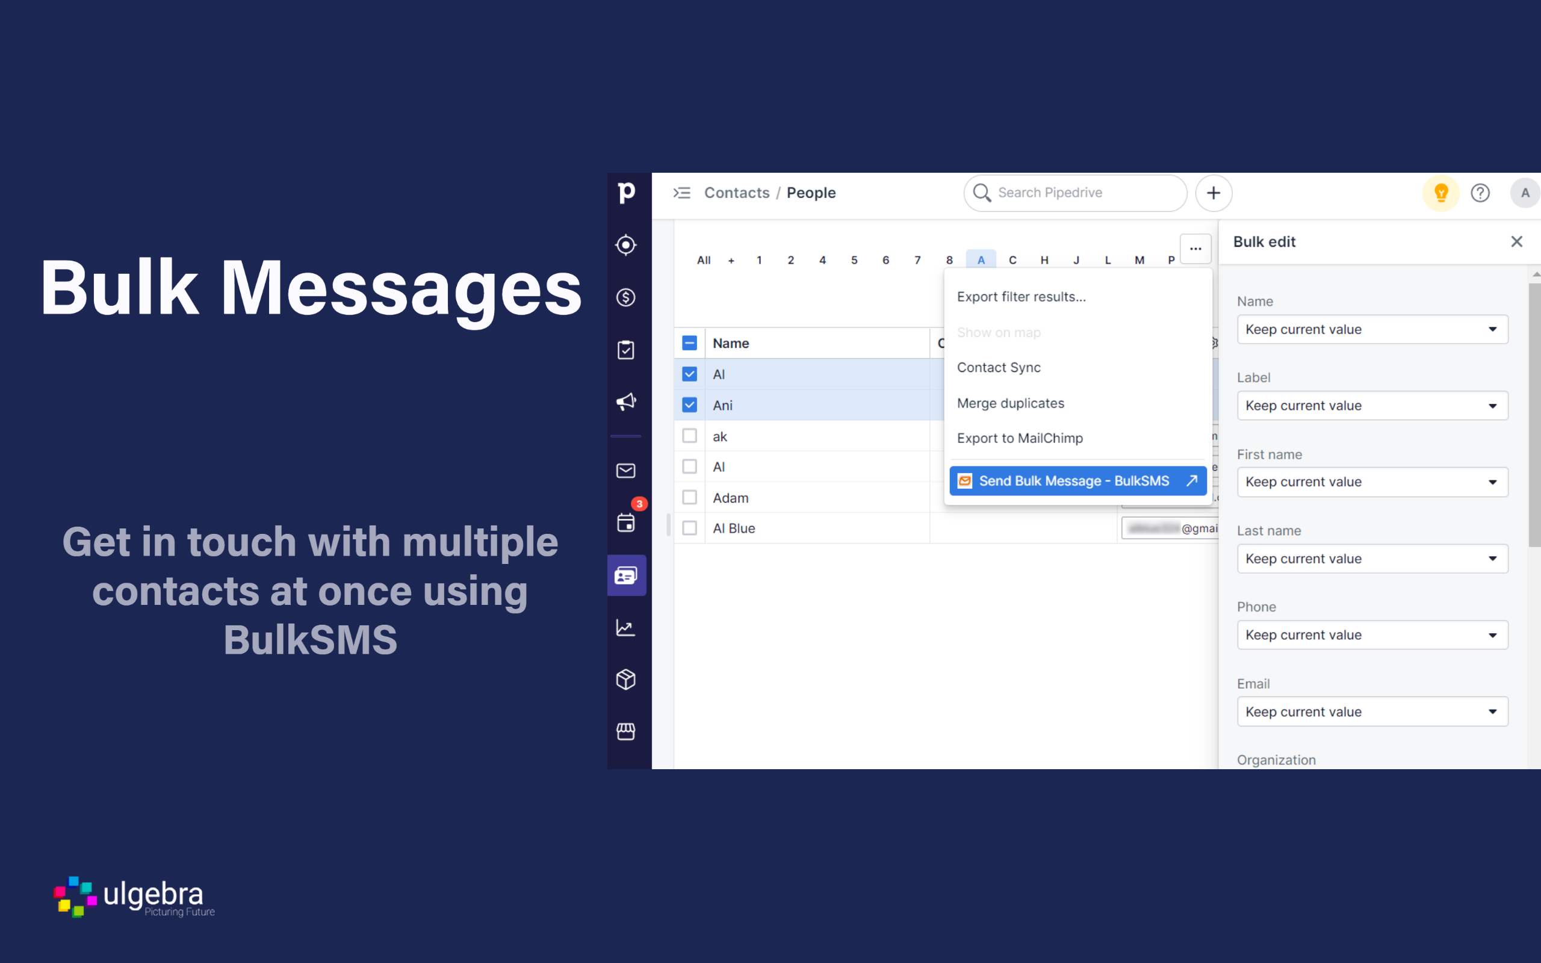Filter contacts by letter J
Screen dimensions: 1541x963
click(1076, 260)
